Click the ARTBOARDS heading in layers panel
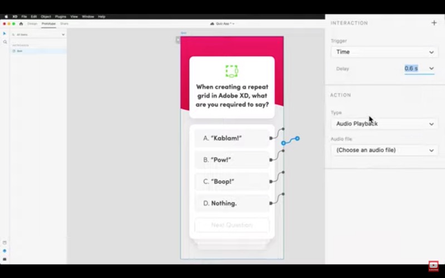This screenshot has width=445, height=278. tap(21, 46)
